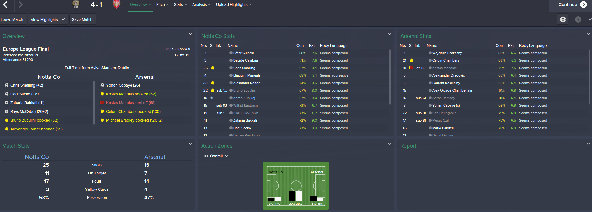Click the forward navigation arrow
Image resolution: width=592 pixels, height=212 pixels.
tap(20, 5)
